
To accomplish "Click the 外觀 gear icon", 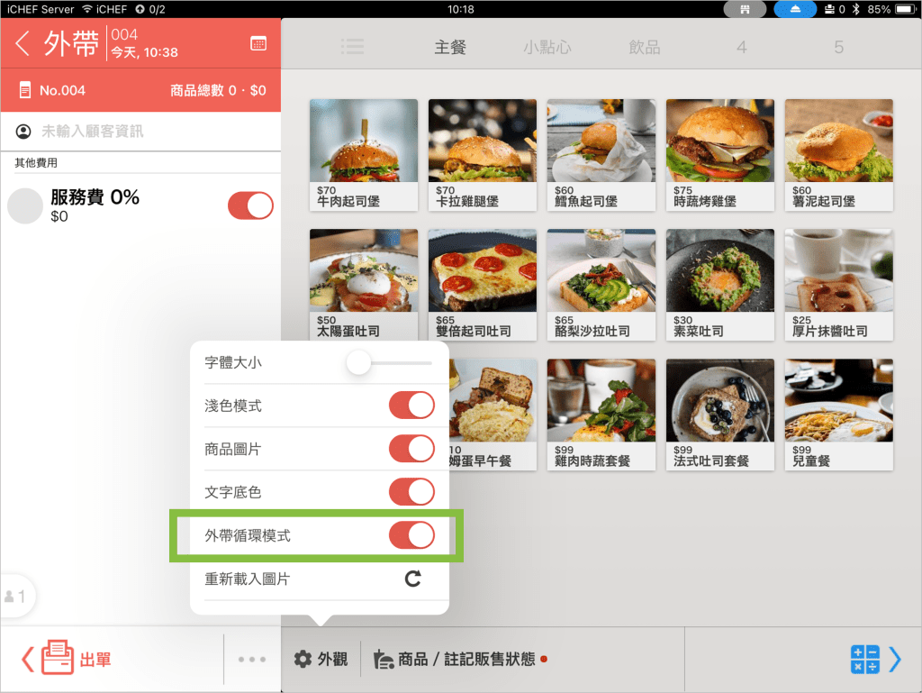I will coord(303,659).
